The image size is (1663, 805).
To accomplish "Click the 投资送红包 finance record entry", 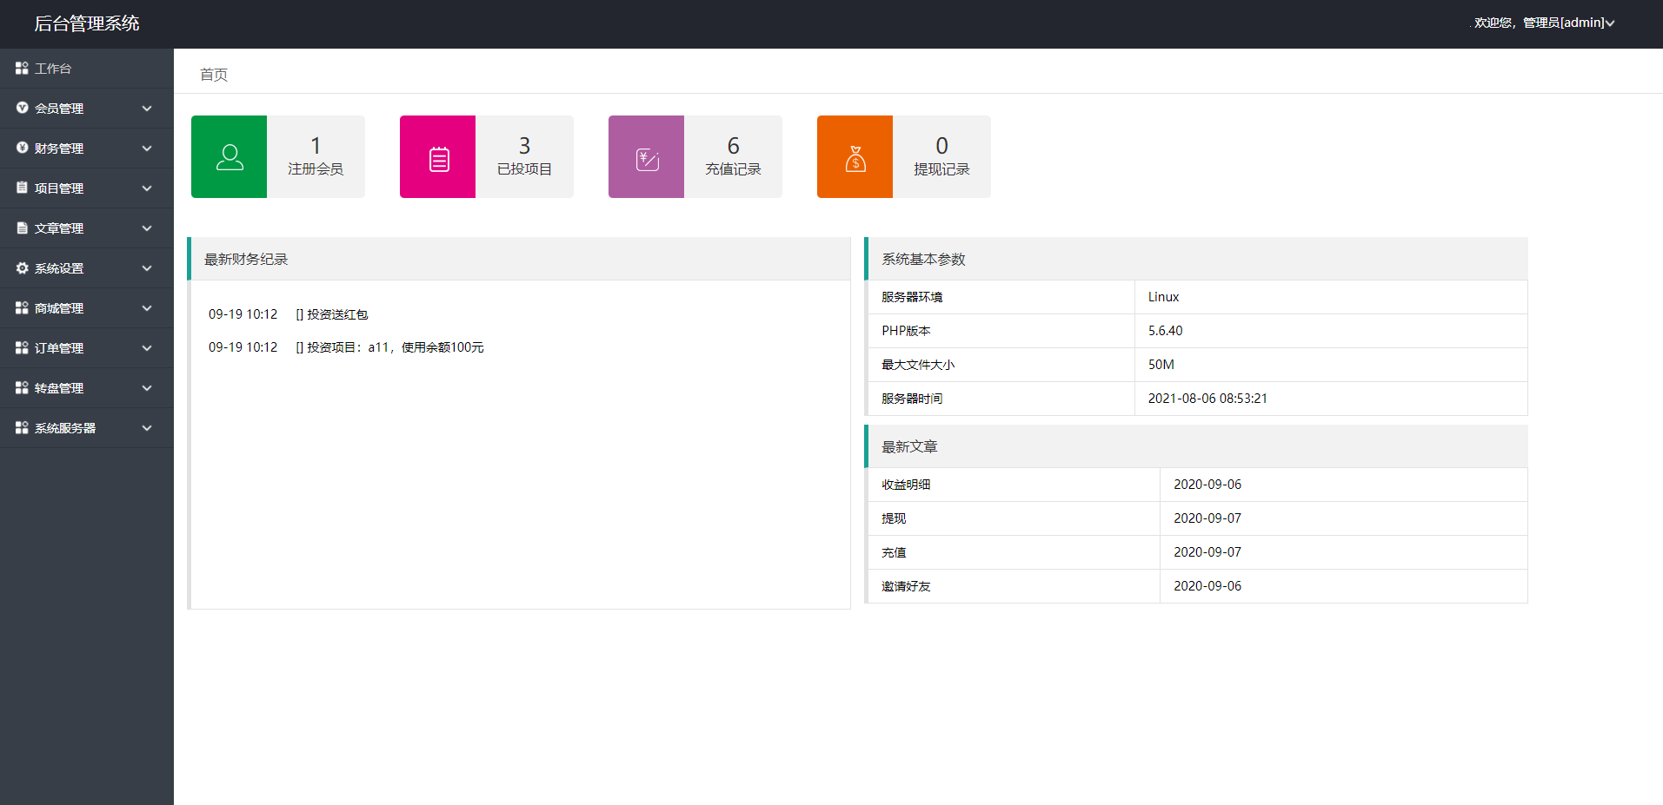I will [x=337, y=314].
